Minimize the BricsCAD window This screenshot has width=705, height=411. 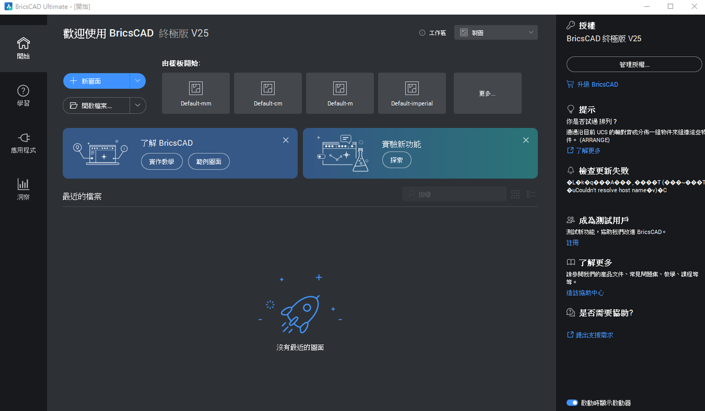[x=648, y=7]
